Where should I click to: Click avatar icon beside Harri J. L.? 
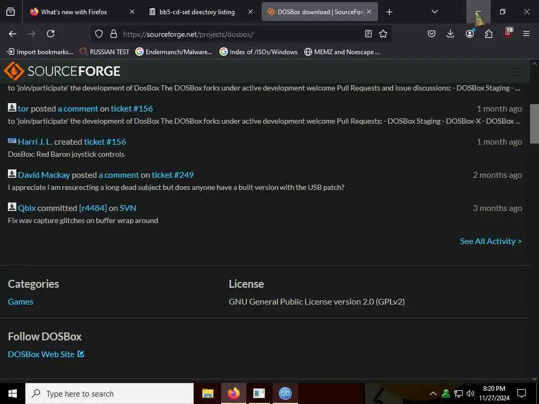(x=12, y=140)
